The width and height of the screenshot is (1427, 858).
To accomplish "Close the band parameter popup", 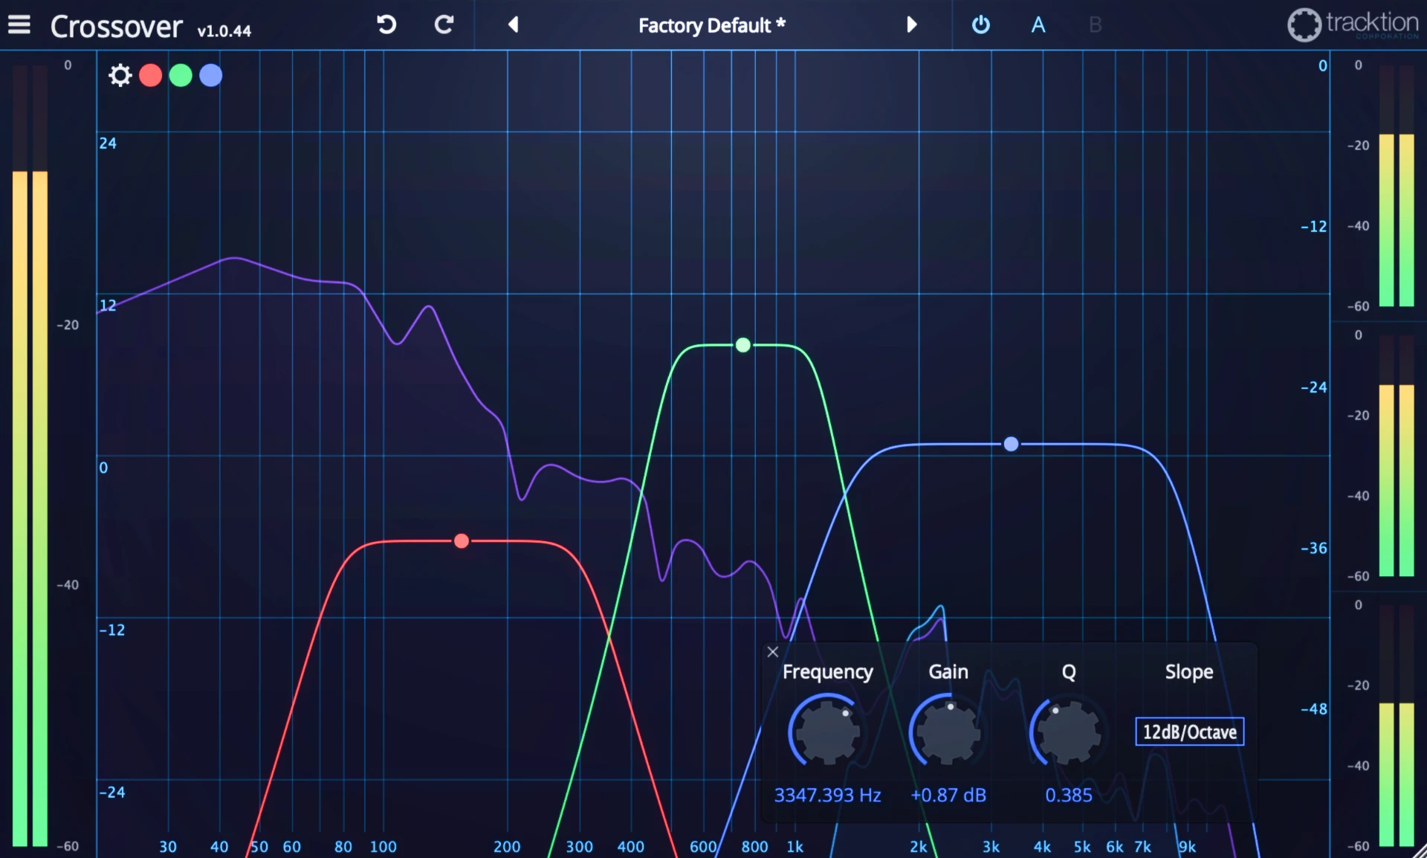I will pyautogui.click(x=773, y=652).
